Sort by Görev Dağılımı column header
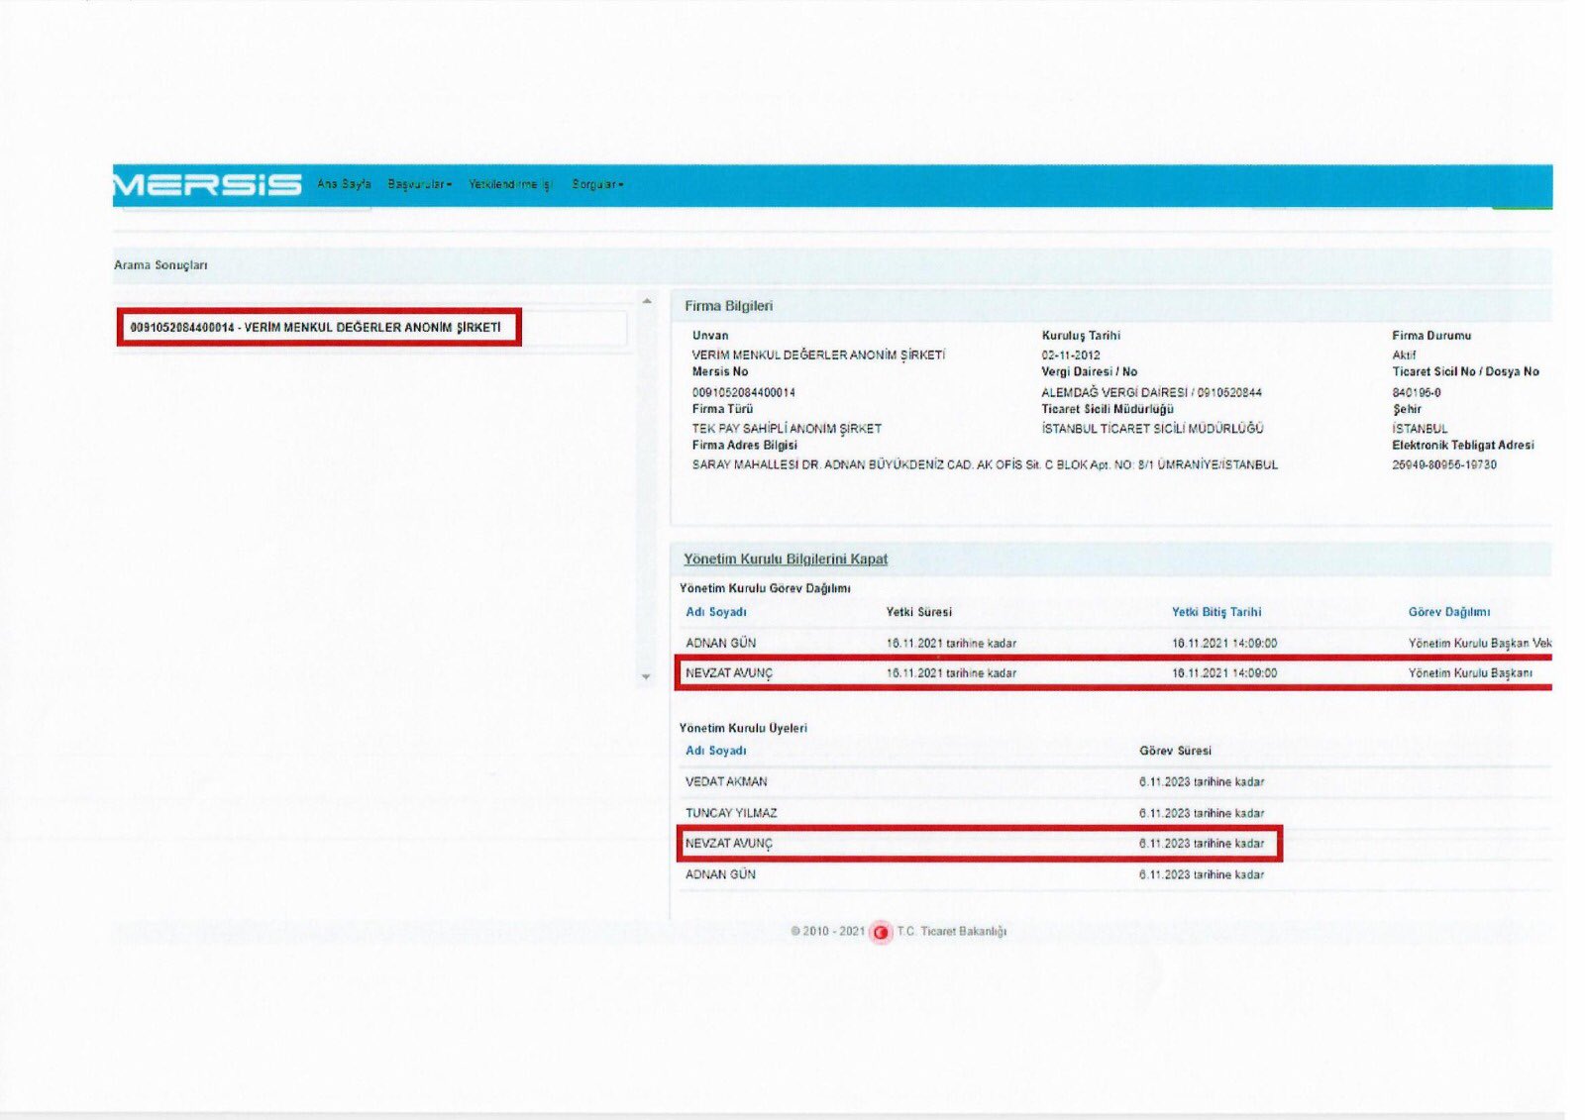 point(1449,612)
